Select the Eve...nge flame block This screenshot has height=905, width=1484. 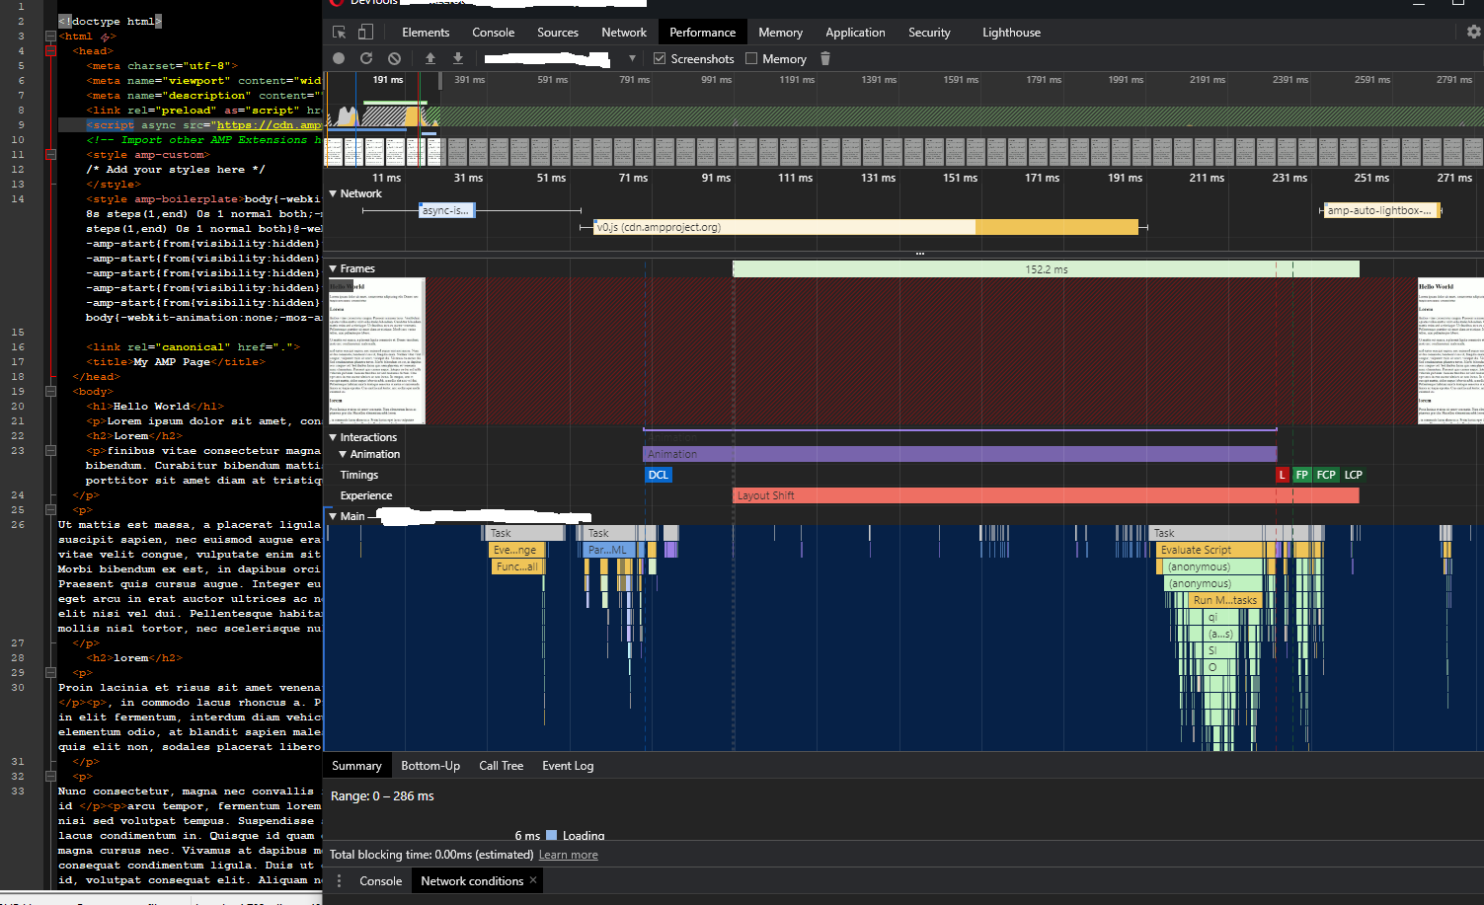click(516, 550)
